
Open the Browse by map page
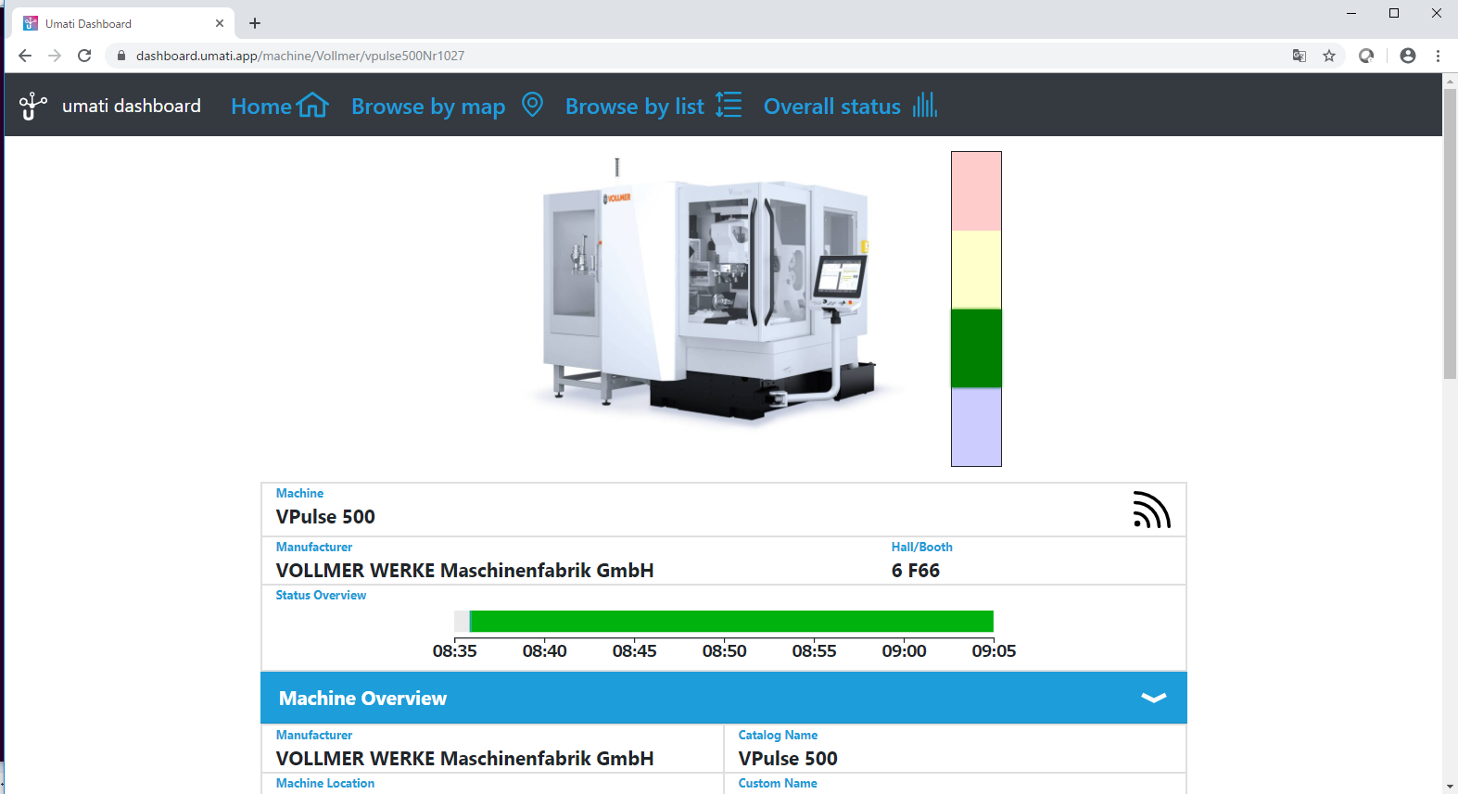pyautogui.click(x=428, y=107)
